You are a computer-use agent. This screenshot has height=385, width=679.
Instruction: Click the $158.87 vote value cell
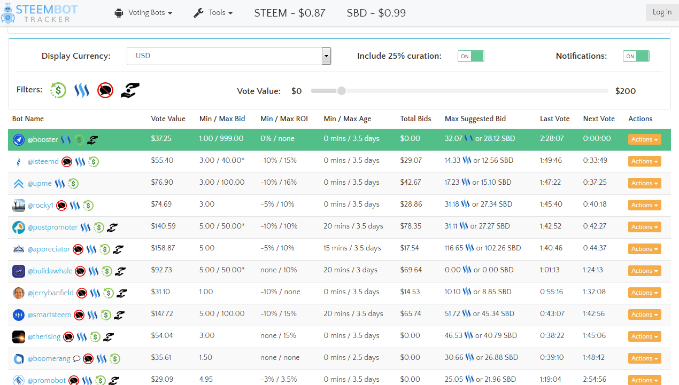[164, 248]
